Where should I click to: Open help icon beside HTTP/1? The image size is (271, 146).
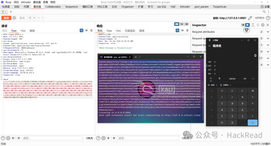[268, 18]
